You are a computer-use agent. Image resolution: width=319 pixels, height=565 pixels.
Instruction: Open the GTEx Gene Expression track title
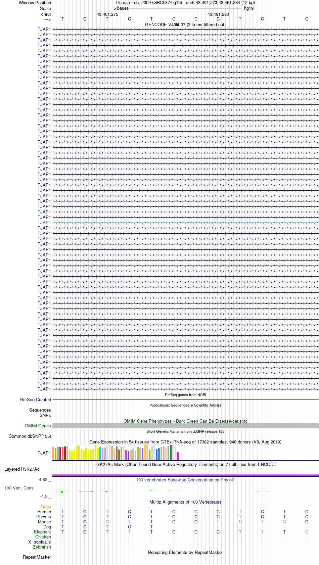click(185, 442)
